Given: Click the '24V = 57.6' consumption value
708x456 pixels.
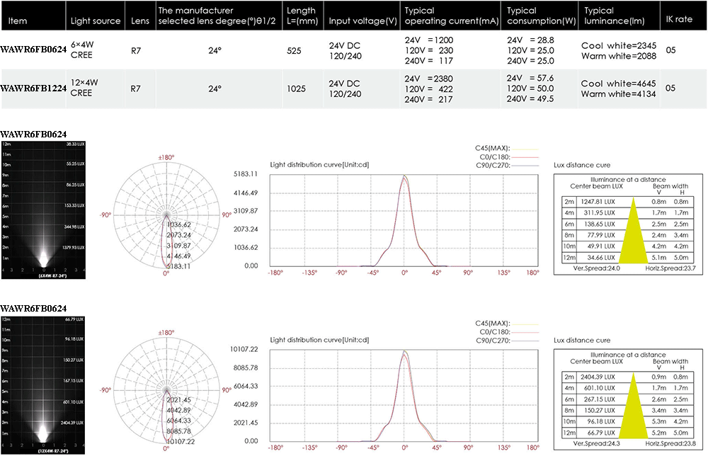Looking at the screenshot, I should coord(530,78).
